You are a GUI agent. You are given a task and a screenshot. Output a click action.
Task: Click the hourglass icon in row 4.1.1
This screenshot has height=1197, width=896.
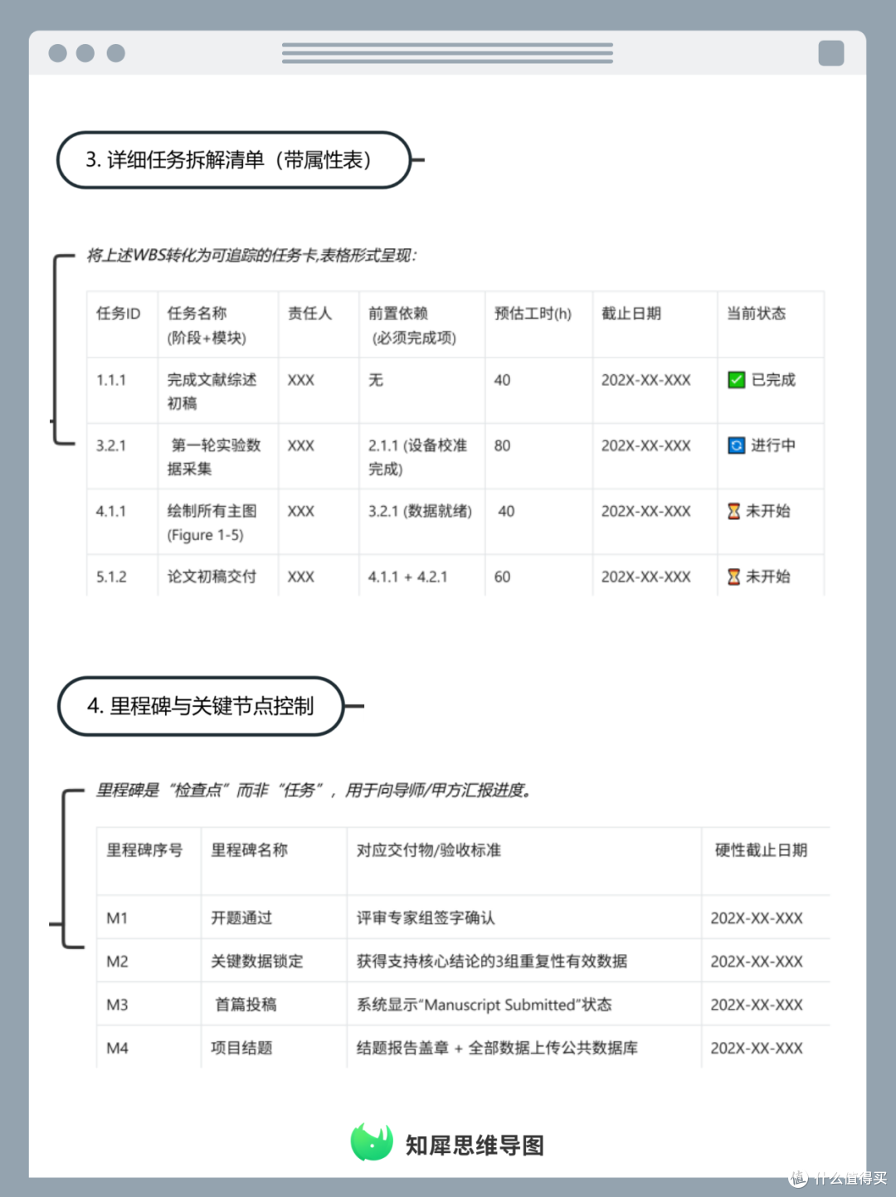pyautogui.click(x=733, y=511)
